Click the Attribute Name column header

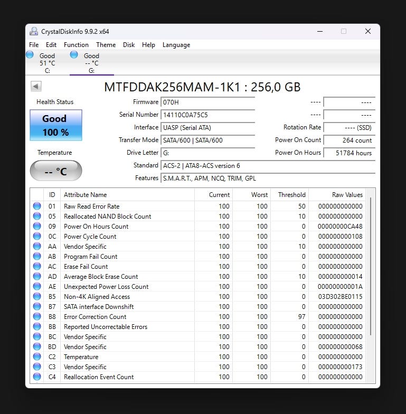tap(128, 194)
